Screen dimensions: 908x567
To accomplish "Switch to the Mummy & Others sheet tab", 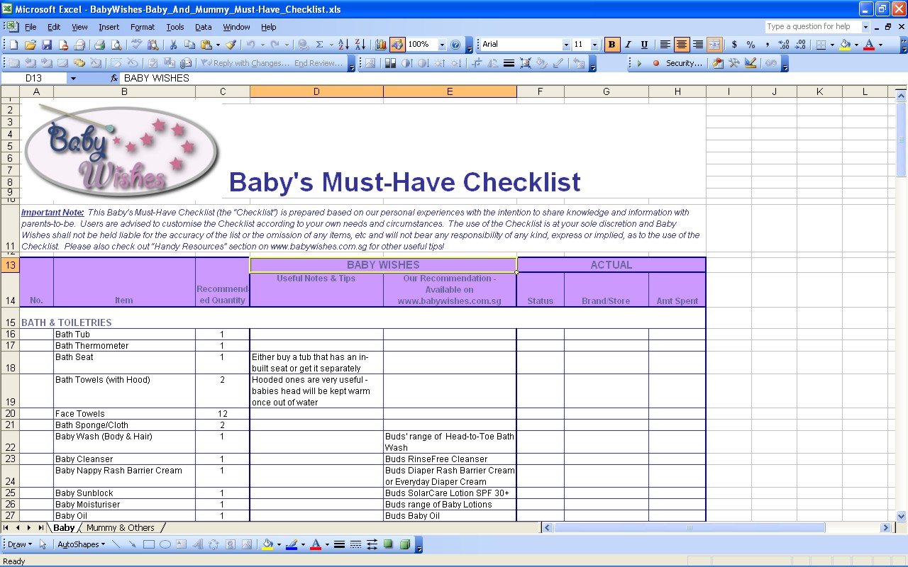I will [x=121, y=528].
